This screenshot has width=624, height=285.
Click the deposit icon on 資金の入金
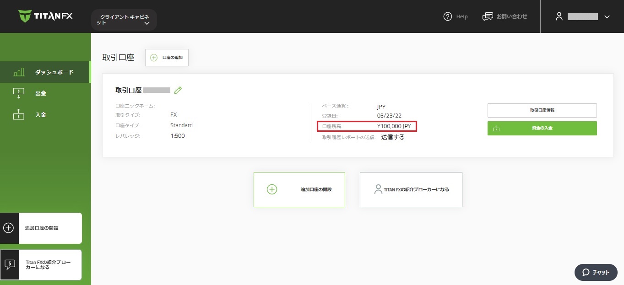496,129
